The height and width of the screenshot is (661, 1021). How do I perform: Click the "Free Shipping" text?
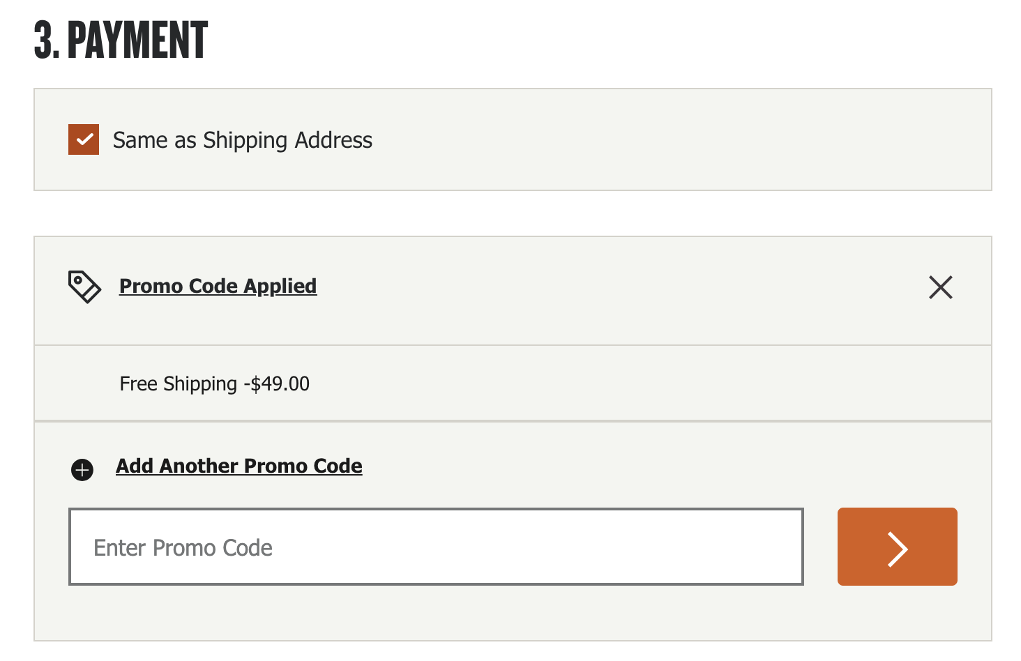[x=178, y=383]
